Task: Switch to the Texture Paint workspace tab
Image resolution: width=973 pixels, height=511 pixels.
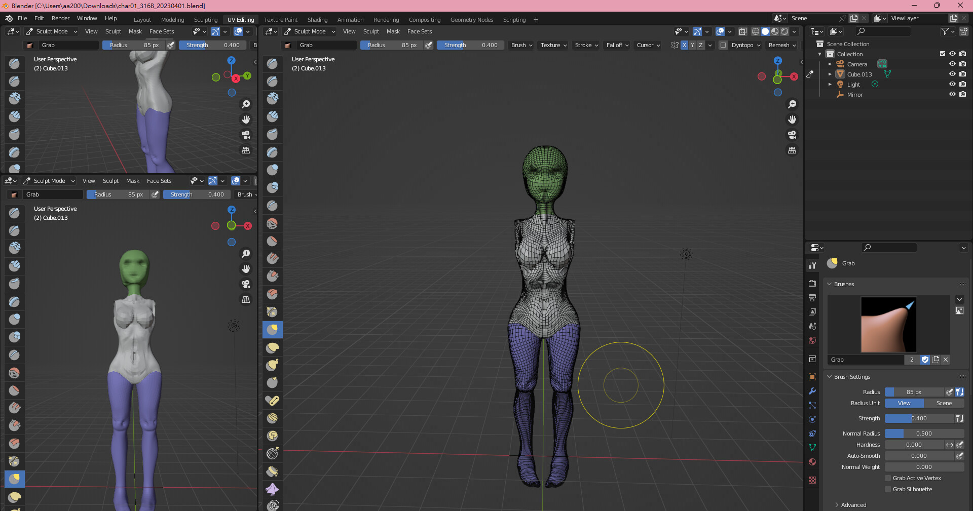Action: (x=280, y=20)
